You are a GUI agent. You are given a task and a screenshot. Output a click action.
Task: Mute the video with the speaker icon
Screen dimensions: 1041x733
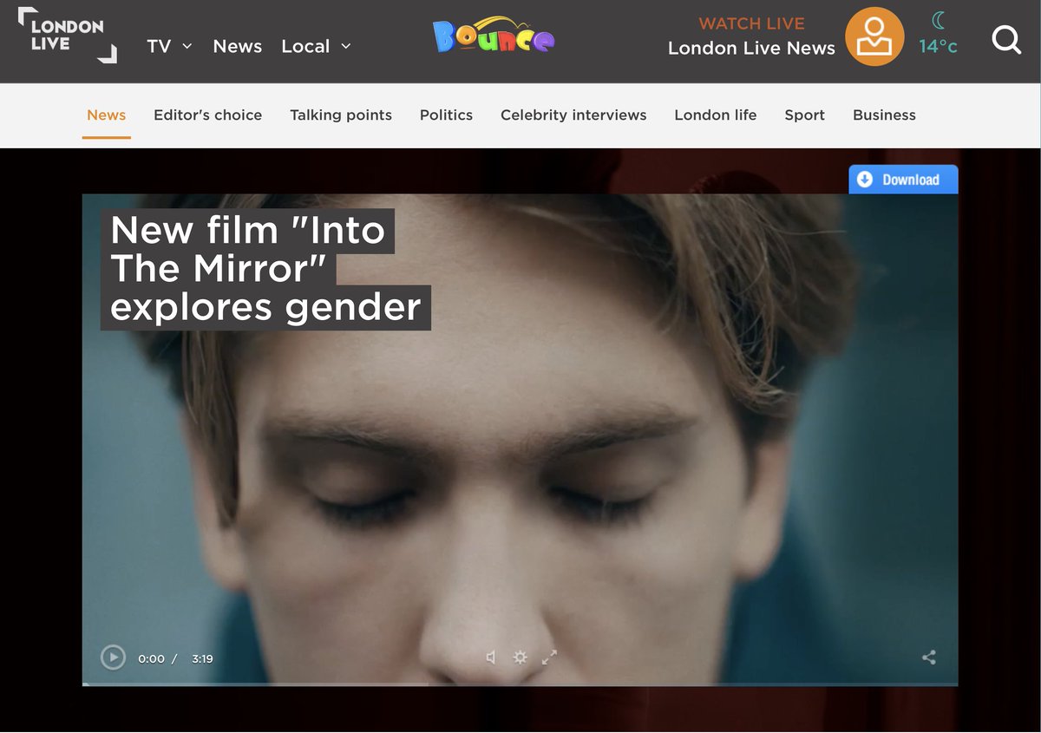tap(491, 658)
